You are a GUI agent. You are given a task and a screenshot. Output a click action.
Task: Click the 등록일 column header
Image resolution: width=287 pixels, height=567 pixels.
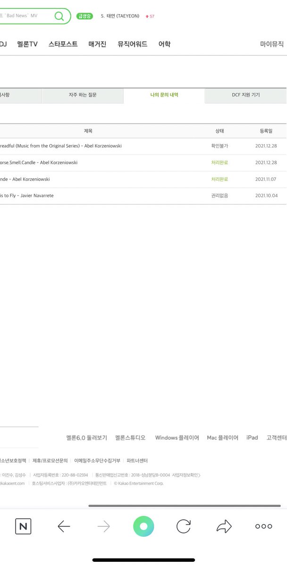[x=266, y=131]
